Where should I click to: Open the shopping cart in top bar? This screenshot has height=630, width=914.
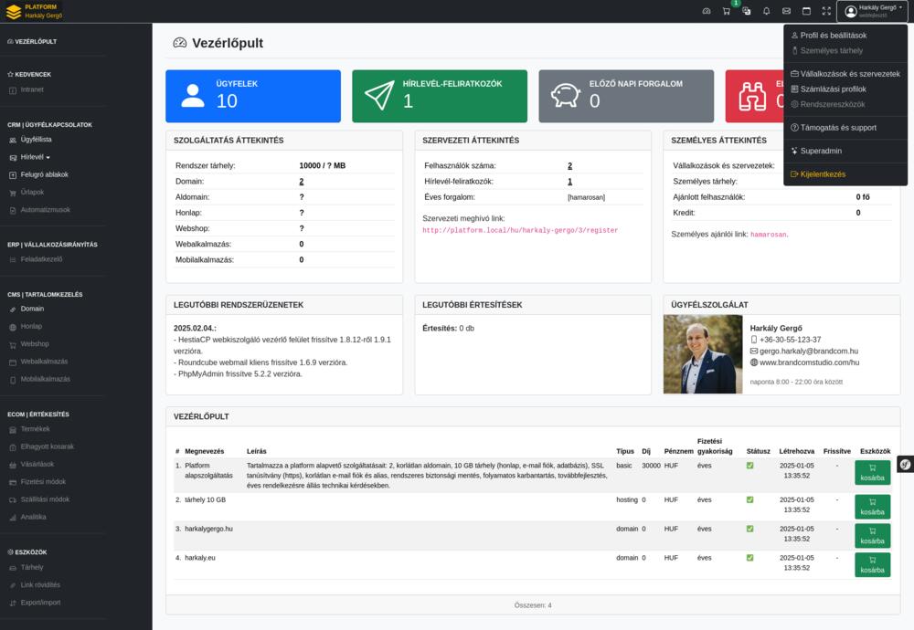726,11
